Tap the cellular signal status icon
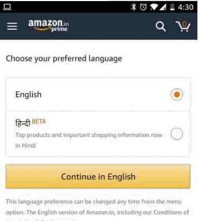 coord(163,7)
